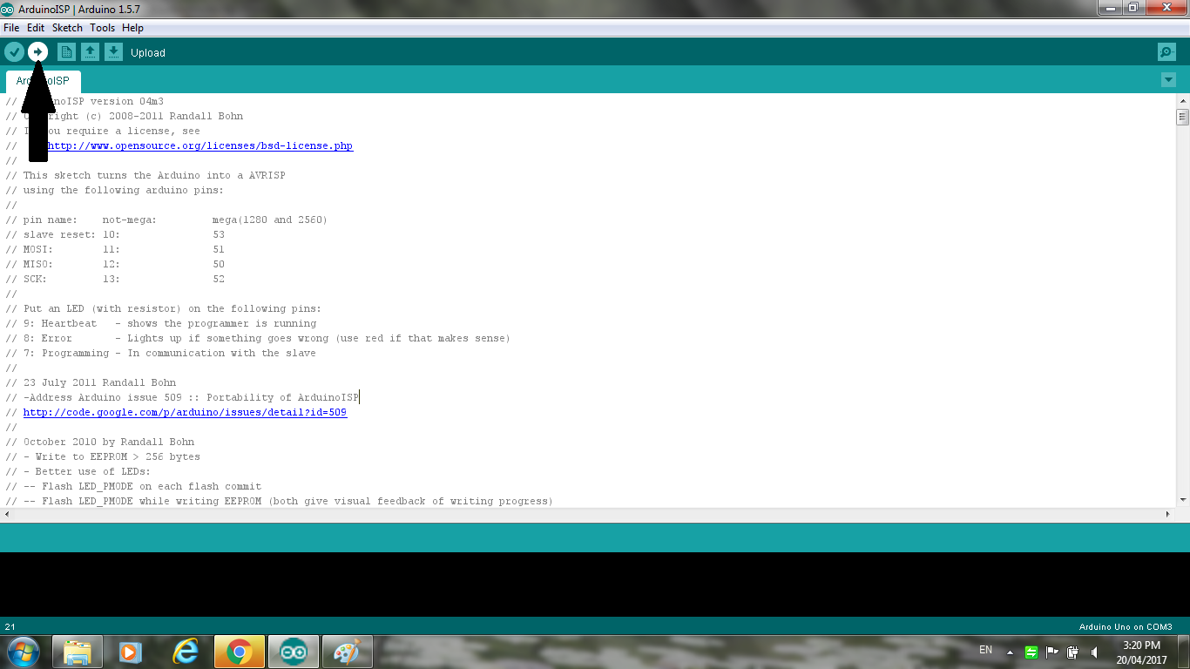The height and width of the screenshot is (669, 1190).
Task: Click the horizontal scrollbar right arrow
Action: click(1168, 514)
